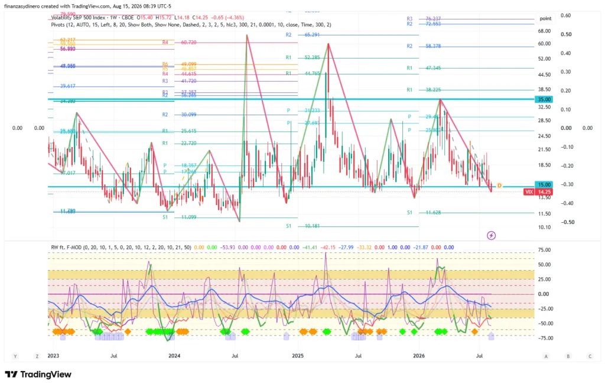The image size is (605, 387).
Task: Click the 68.00 price scale value
Action: click(544, 31)
